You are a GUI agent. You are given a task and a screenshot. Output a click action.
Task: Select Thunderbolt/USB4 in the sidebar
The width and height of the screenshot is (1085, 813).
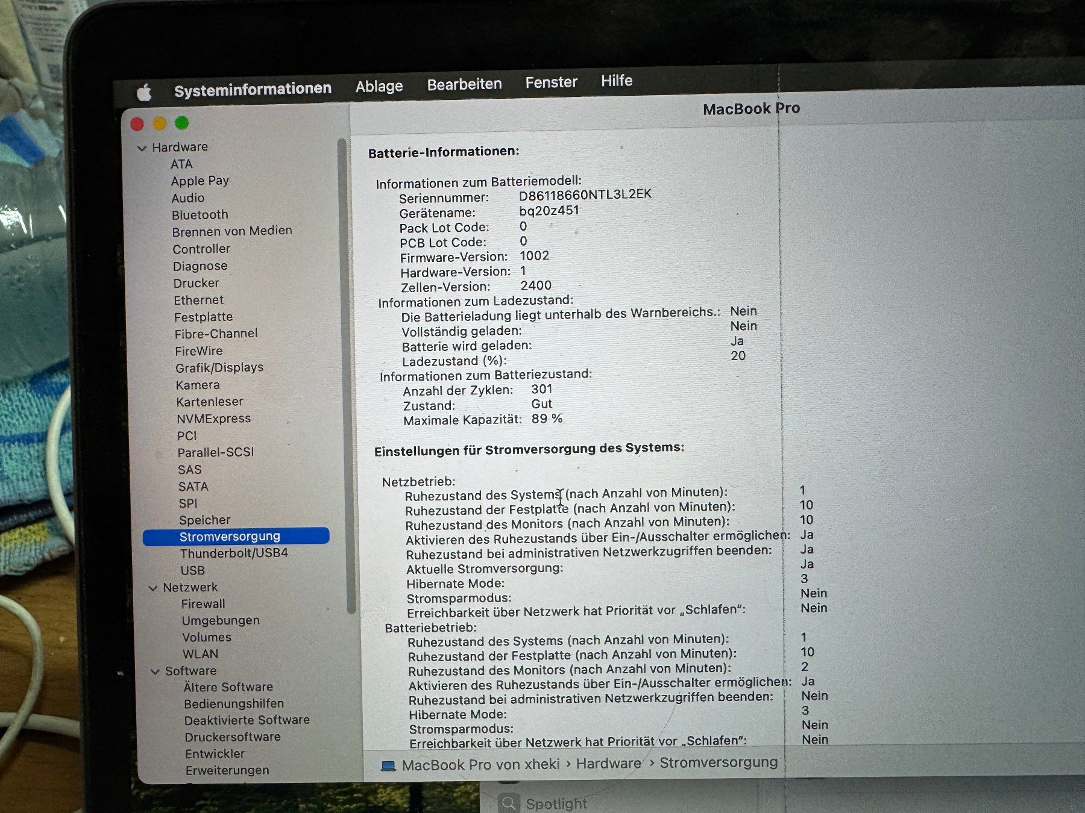click(234, 553)
